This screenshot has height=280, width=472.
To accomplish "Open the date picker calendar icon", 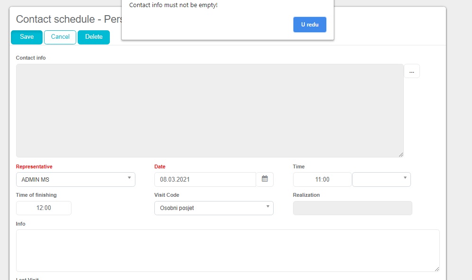I will (x=265, y=179).
